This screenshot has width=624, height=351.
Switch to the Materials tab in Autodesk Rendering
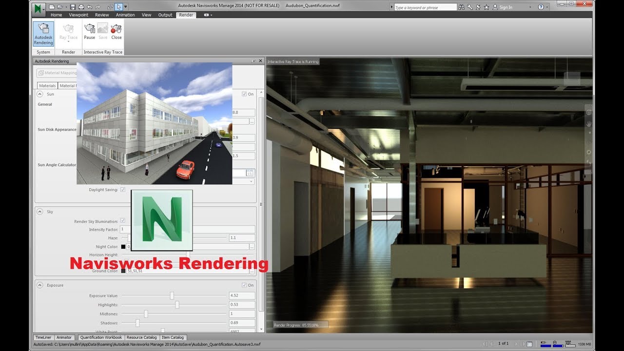click(47, 86)
